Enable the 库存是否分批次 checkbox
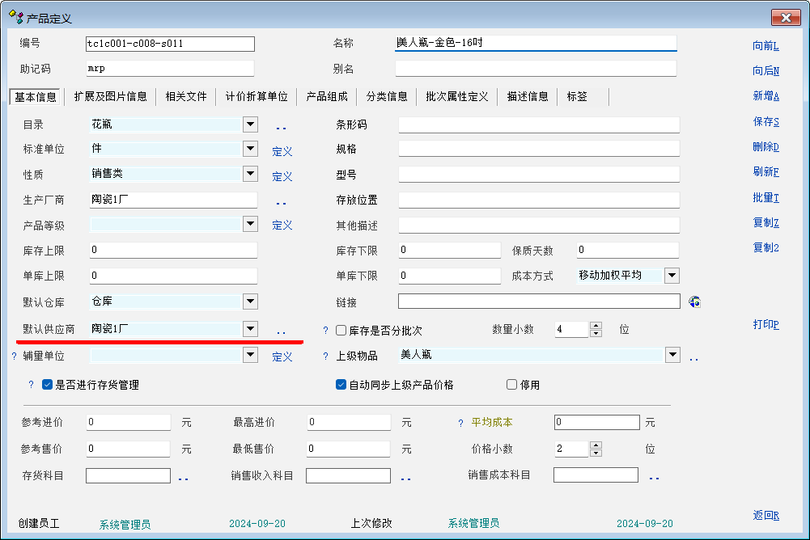Image resolution: width=810 pixels, height=540 pixels. coord(341,330)
